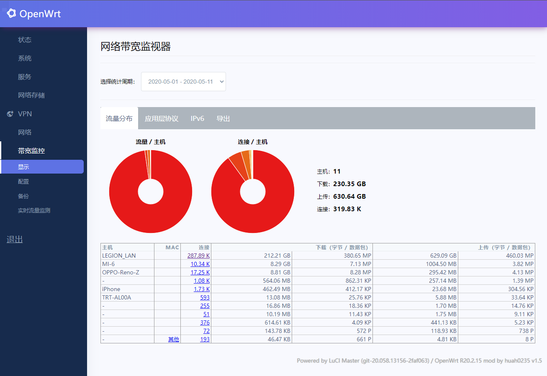The height and width of the screenshot is (376, 547).
Task: Click the 630.64 GB total upload value
Action: [349, 197]
